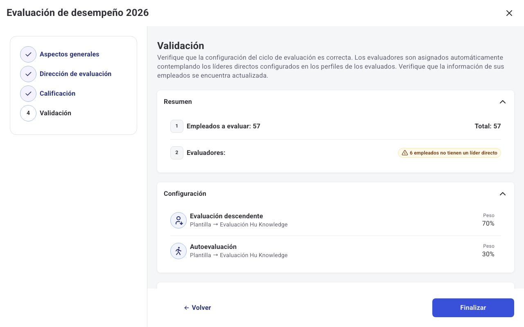Select the Validación step in sidebar
The width and height of the screenshot is (524, 327).
[56, 113]
